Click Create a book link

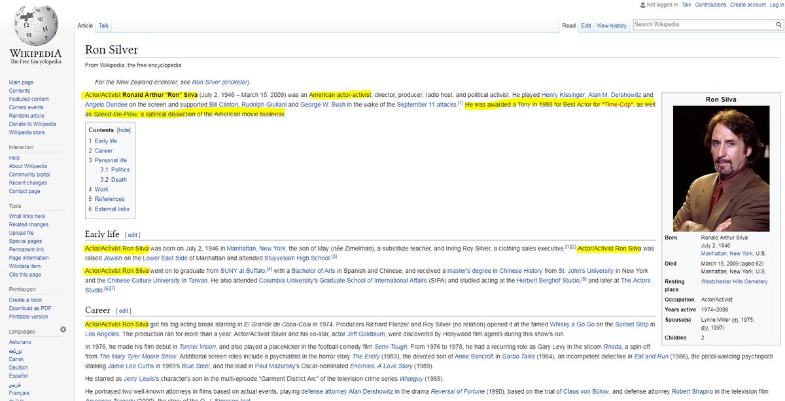[x=26, y=300]
